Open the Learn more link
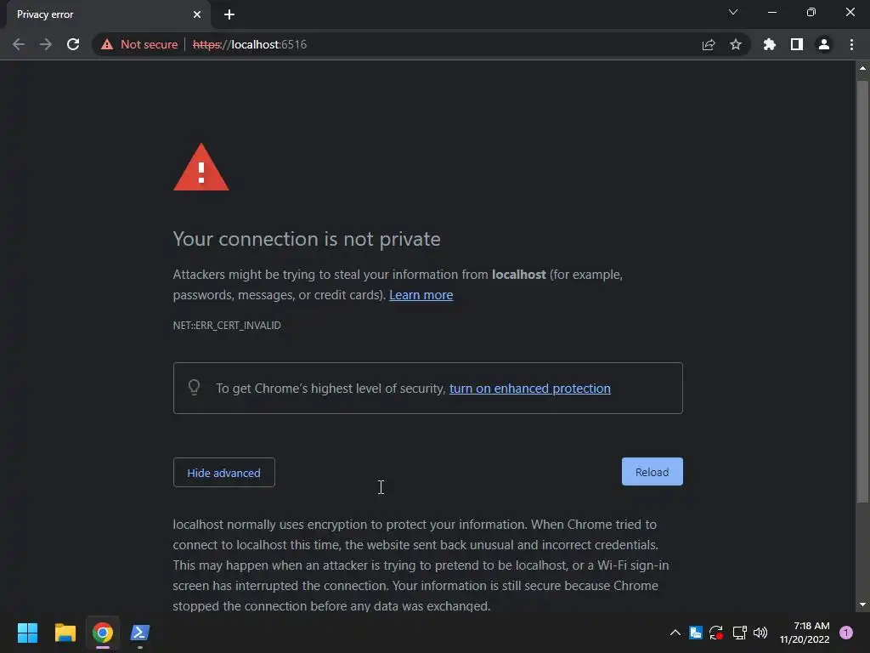This screenshot has height=653, width=870. point(421,295)
